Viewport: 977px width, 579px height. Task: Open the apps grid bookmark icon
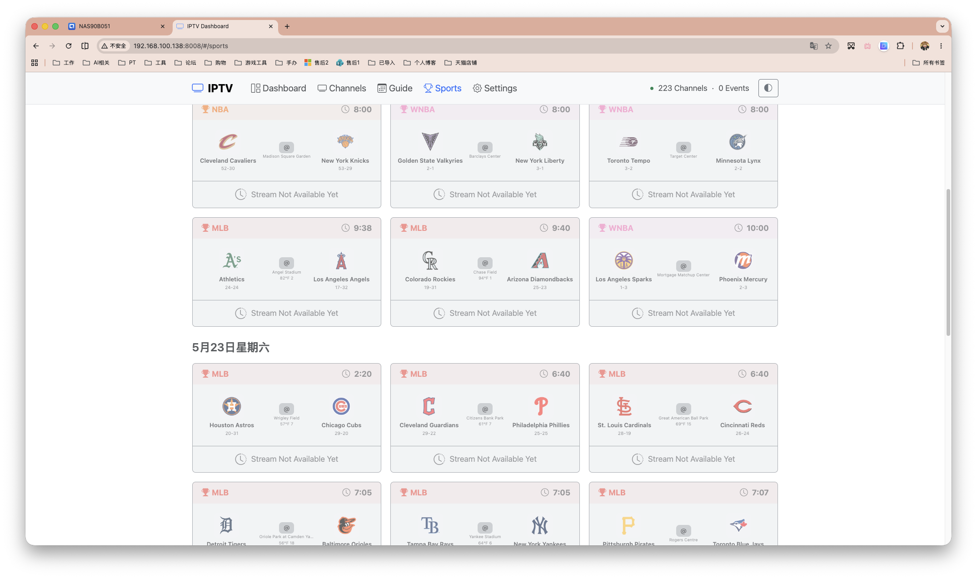(35, 63)
